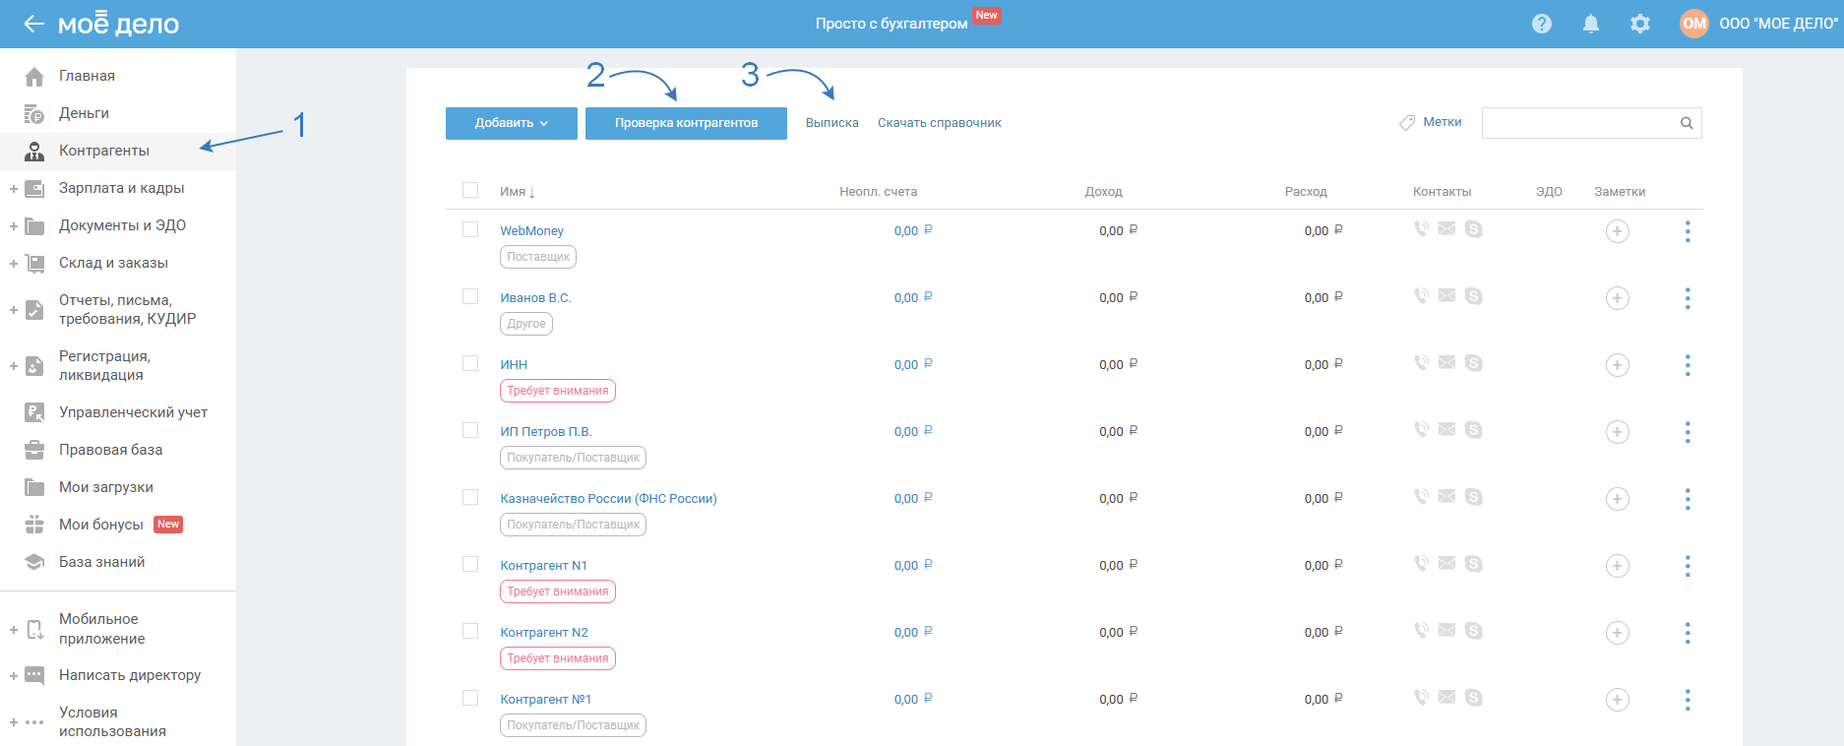Image resolution: width=1844 pixels, height=746 pixels.
Task: Open settings via the gear icon
Action: pyautogui.click(x=1639, y=24)
